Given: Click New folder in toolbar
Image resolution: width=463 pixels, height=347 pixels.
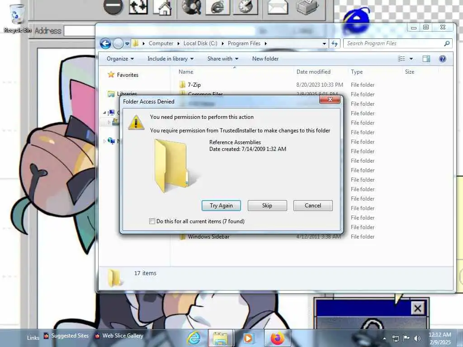Looking at the screenshot, I should 265,59.
